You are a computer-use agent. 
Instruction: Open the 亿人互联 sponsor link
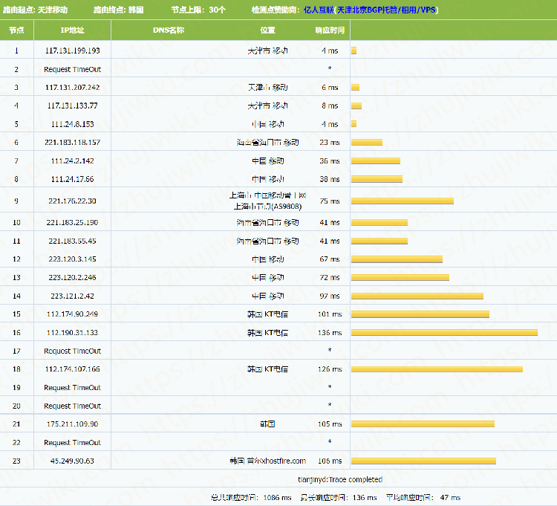click(318, 10)
